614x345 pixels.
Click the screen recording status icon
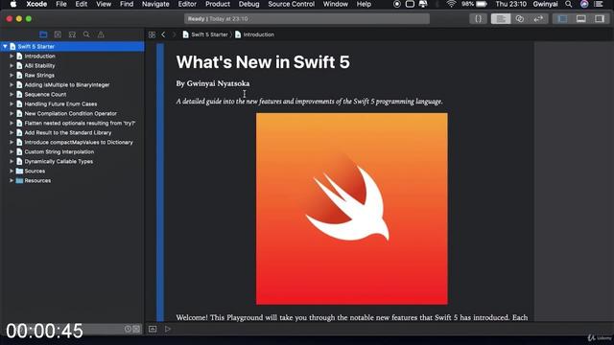point(396,4)
